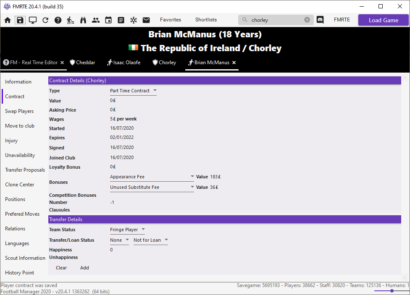The image size is (410, 295).
Task: Click the Refresh circular arrow icon
Action: pyautogui.click(x=45, y=20)
